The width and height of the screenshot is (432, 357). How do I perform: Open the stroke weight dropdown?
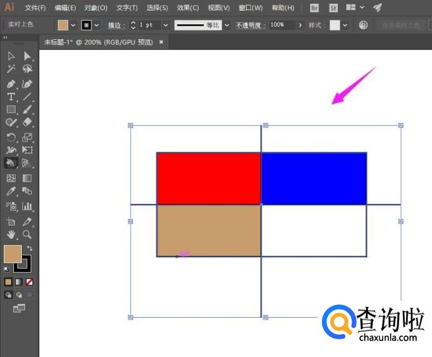pos(165,25)
